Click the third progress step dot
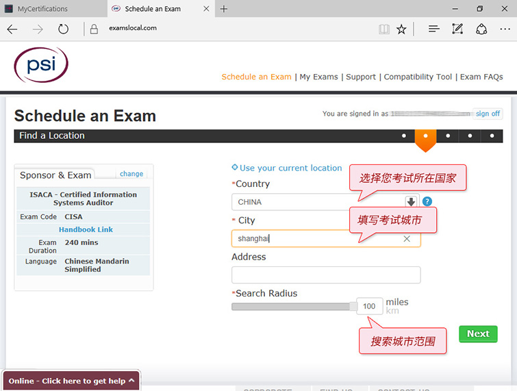The image size is (517, 391). tap(448, 136)
